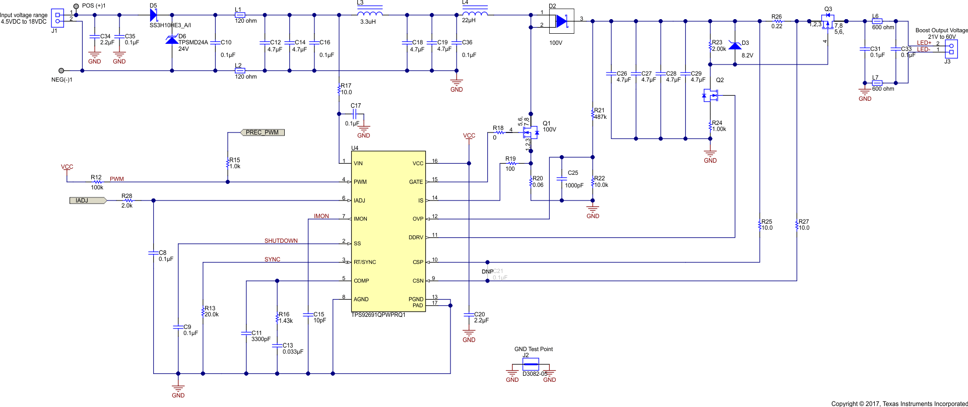Select the IMON net label
Image resolution: width=968 pixels, height=407 pixels.
[x=321, y=216]
